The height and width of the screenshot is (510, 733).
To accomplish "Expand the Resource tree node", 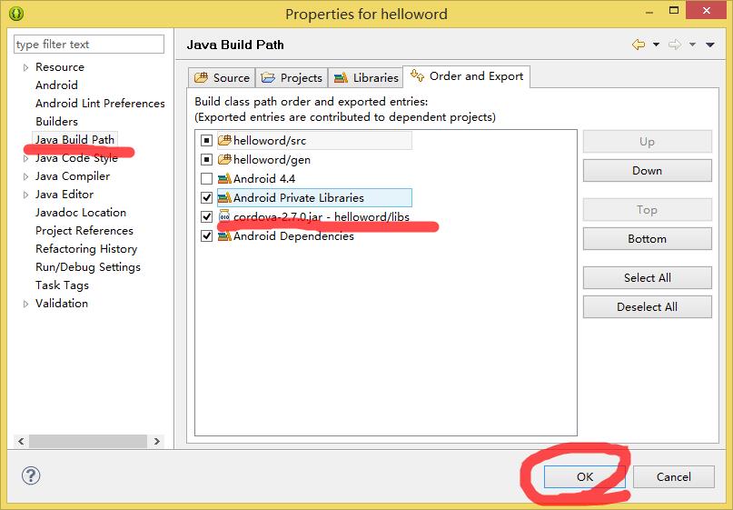I will coord(25,67).
